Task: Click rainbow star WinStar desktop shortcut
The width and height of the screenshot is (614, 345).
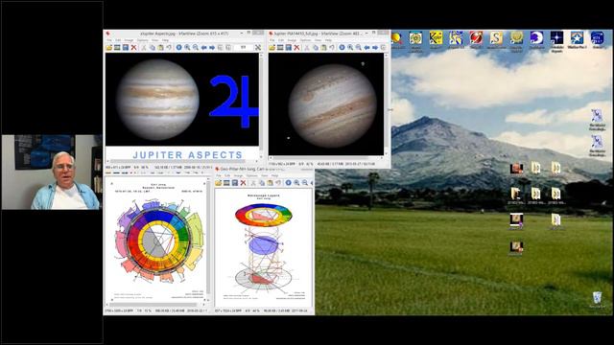Action: tap(577, 38)
